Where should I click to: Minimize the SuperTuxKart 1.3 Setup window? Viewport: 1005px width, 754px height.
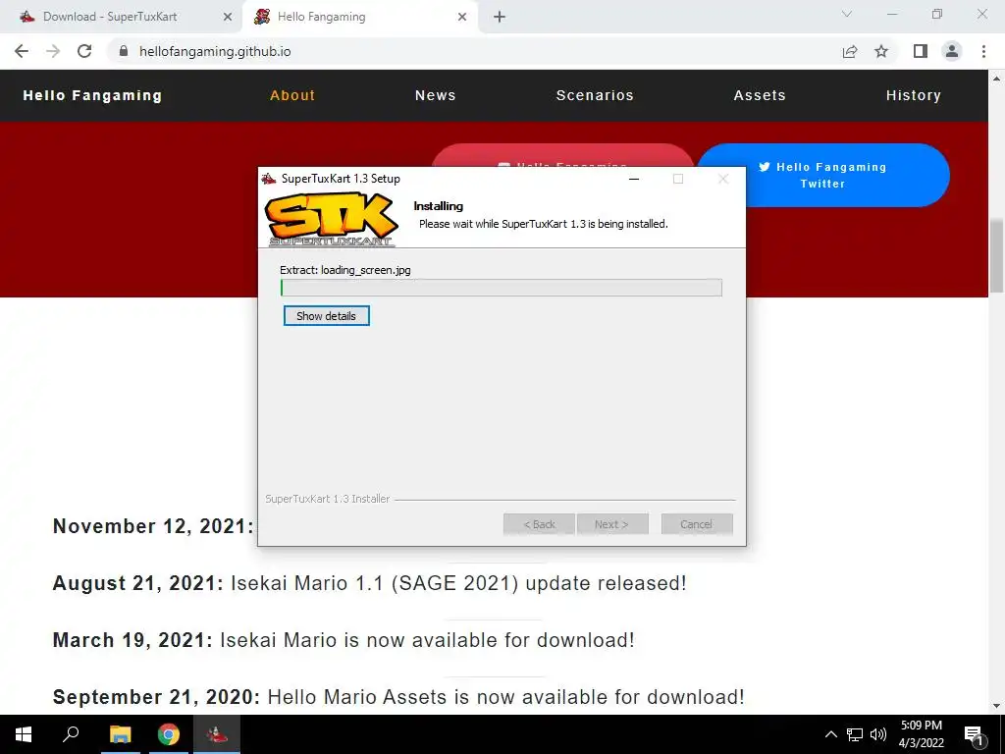tap(634, 179)
